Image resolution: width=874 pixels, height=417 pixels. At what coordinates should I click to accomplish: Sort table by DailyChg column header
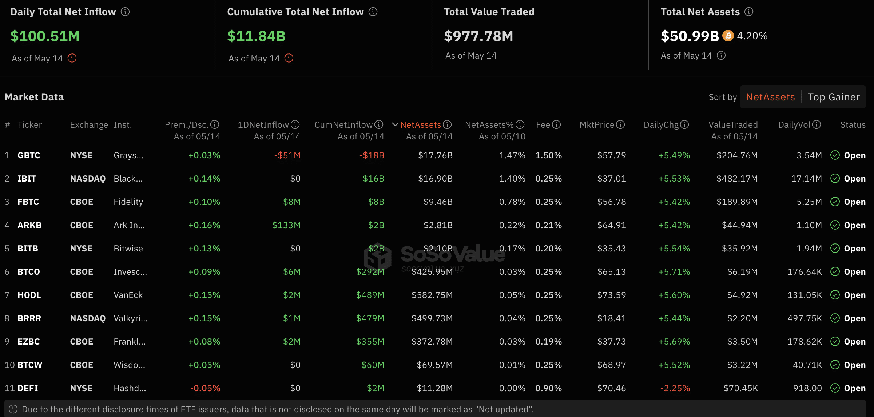[661, 125]
